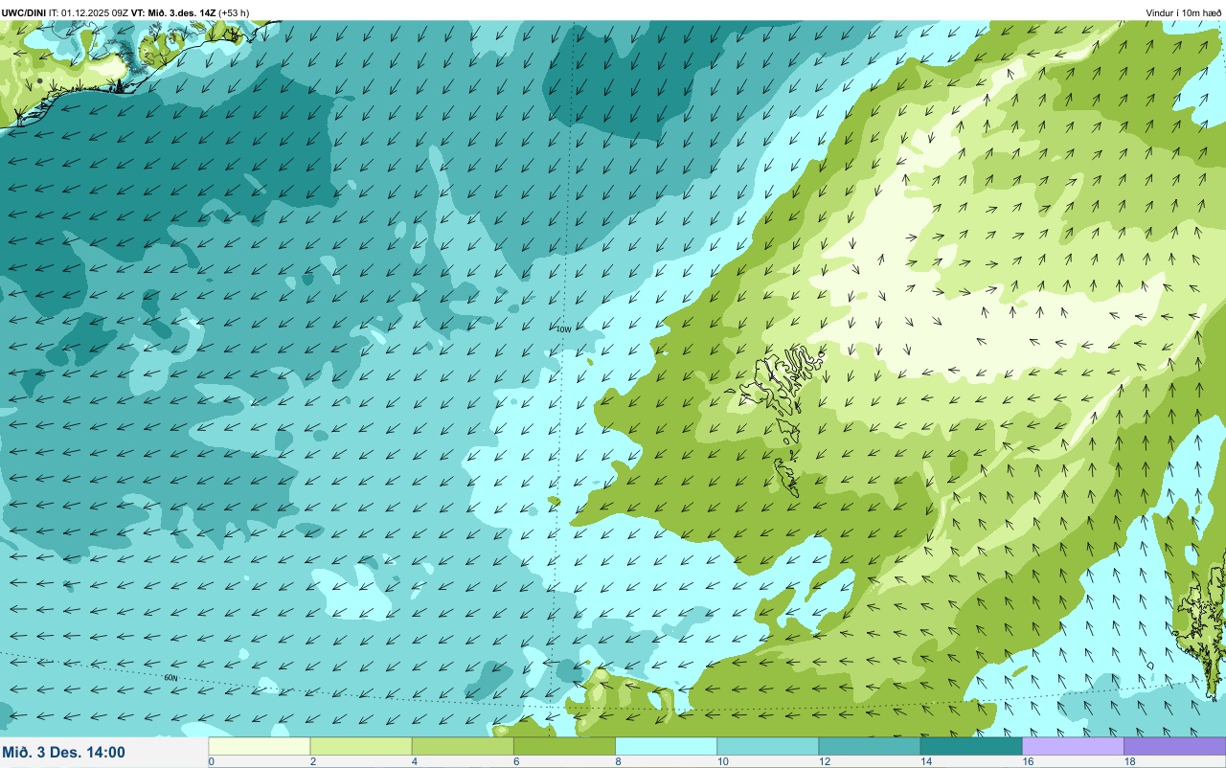Click the legend value '0'
The image size is (1226, 768).
(x=211, y=761)
